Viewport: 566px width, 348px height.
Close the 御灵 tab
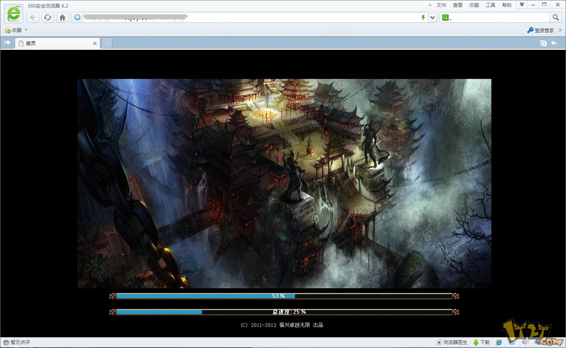(95, 43)
